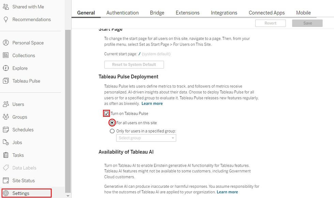This screenshot has width=334, height=198.
Task: Click the Save button
Action: [307, 23]
